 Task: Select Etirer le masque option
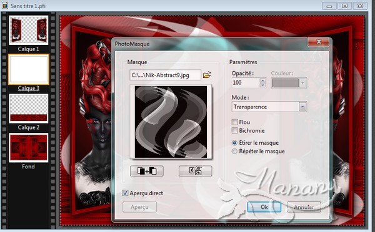click(234, 143)
